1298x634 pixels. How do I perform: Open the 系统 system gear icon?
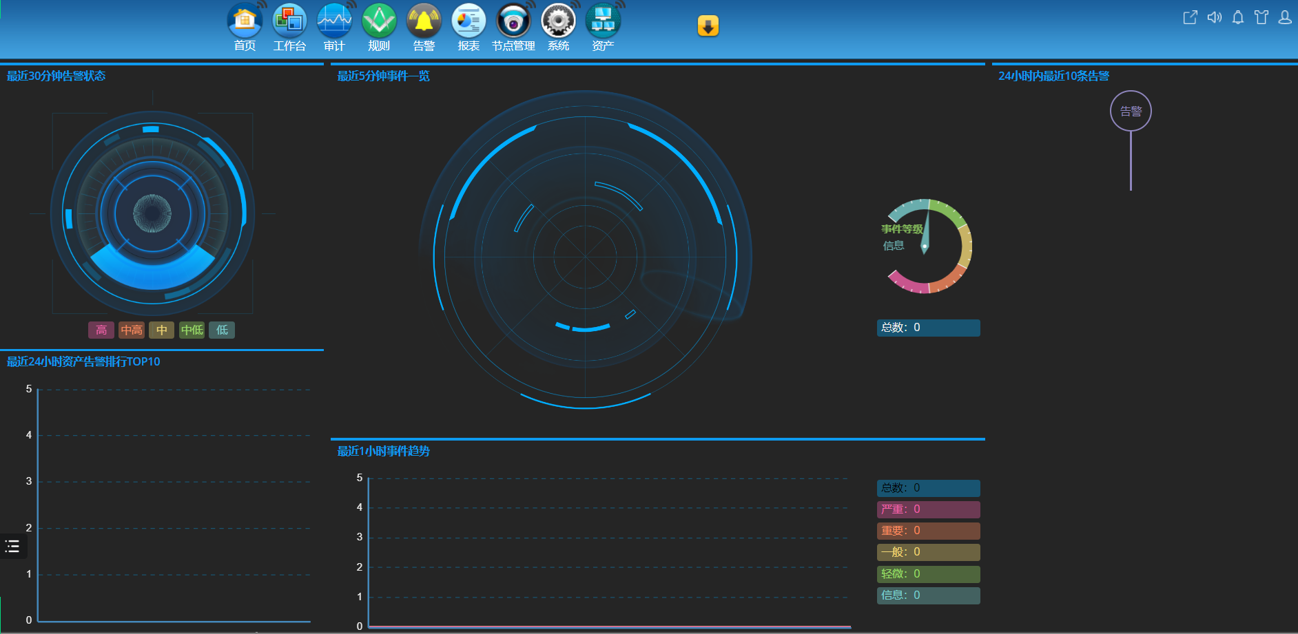pyautogui.click(x=558, y=21)
